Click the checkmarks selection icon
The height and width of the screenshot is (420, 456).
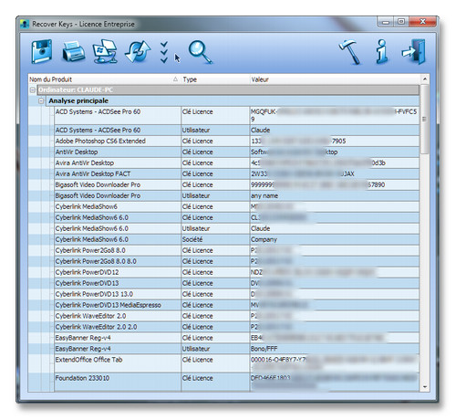click(164, 52)
